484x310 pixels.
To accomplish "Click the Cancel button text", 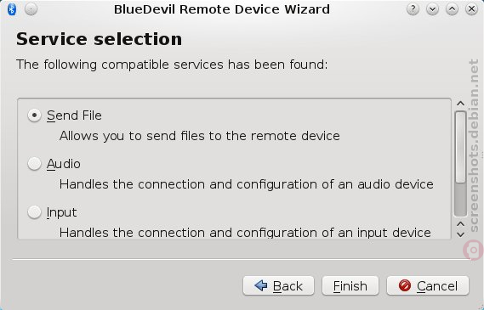I will click(437, 286).
